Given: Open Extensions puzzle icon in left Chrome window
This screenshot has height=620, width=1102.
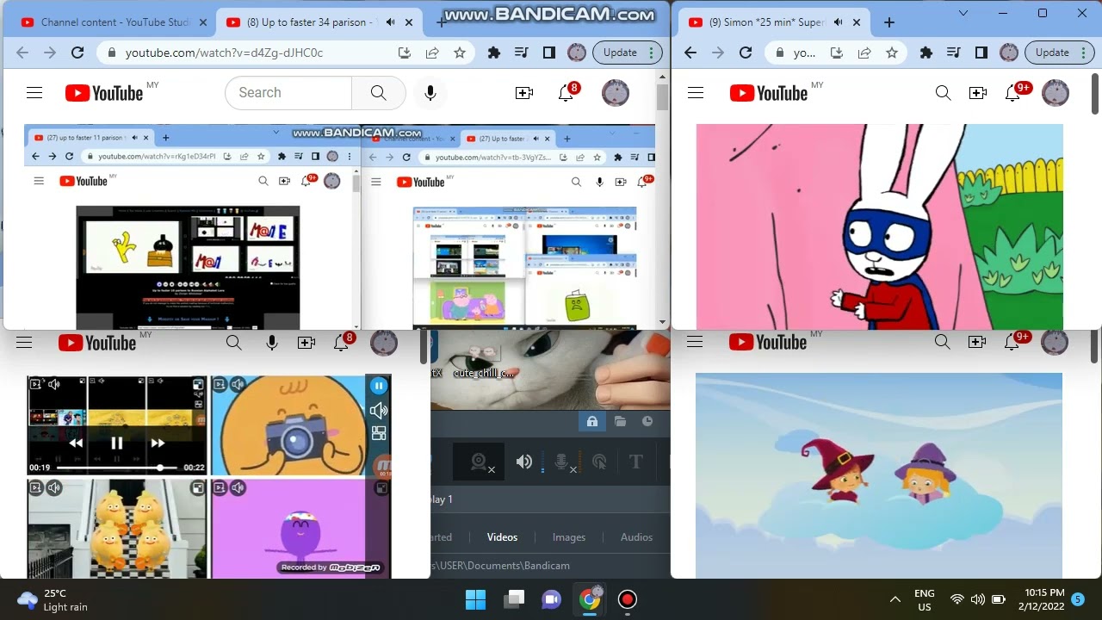Looking at the screenshot, I should (x=494, y=53).
